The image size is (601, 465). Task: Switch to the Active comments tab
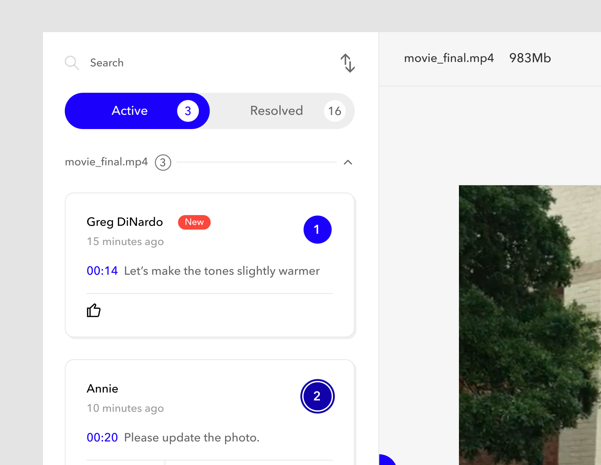tap(130, 111)
